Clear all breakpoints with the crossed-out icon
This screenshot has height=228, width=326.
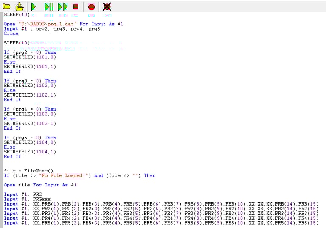click(107, 7)
